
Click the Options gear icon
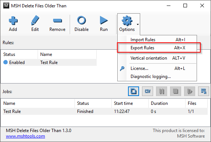[127, 21]
